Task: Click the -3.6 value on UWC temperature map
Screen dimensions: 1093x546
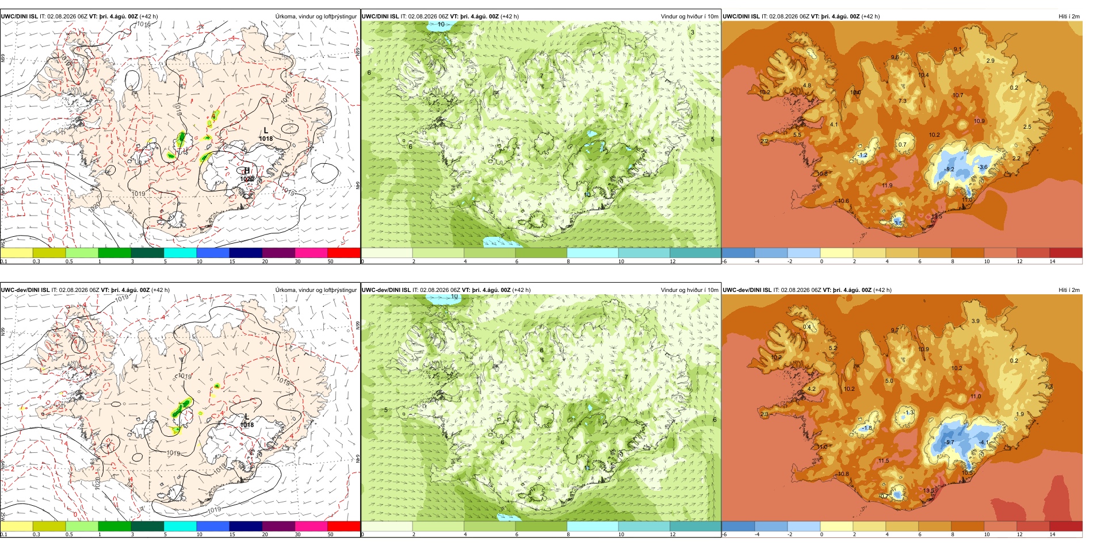Action: point(983,167)
